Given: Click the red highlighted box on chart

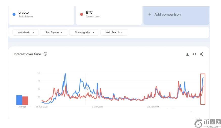Looking at the screenshot, I should click(203, 89).
